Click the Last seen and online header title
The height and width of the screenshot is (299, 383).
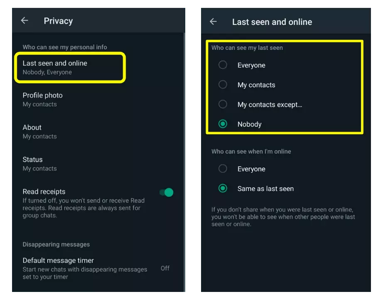click(x=272, y=22)
